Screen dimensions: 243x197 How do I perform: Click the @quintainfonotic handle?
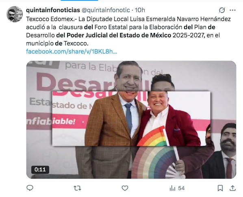pyautogui.click(x=106, y=10)
